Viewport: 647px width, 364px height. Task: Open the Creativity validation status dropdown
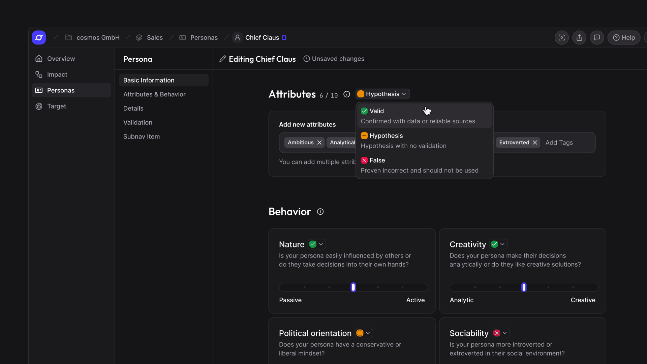pyautogui.click(x=499, y=244)
